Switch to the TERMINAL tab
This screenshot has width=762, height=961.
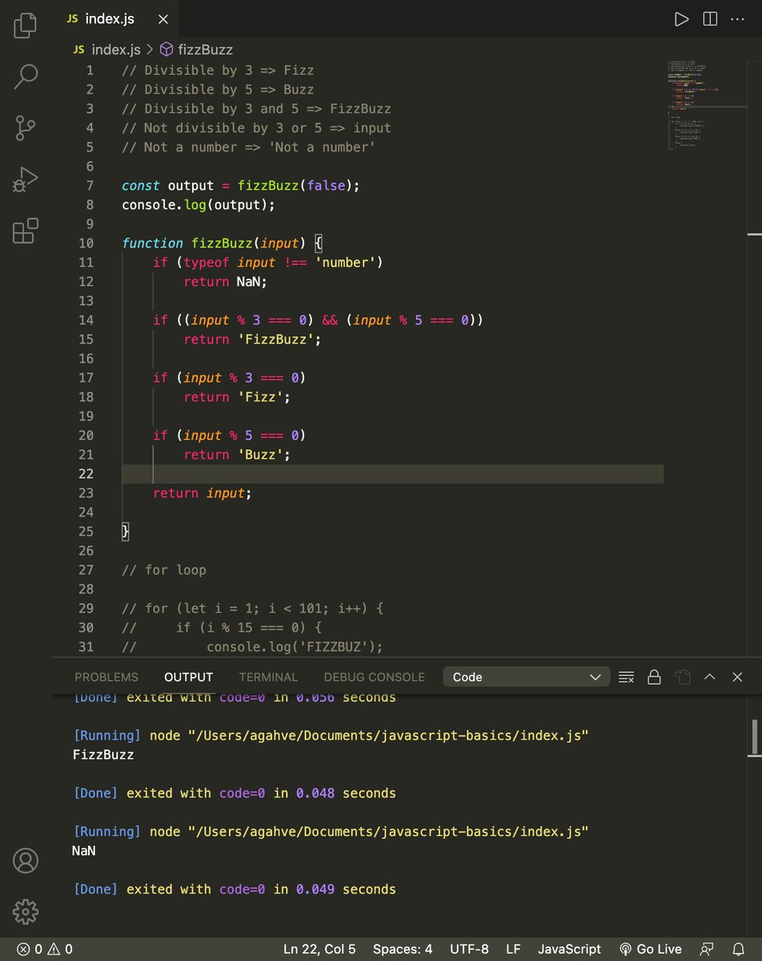tap(268, 677)
